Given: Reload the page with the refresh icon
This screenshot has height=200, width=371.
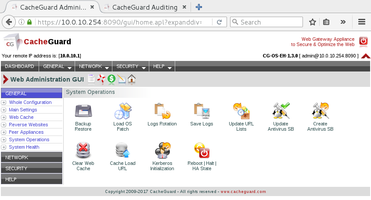Looking at the screenshot, I should coord(220,22).
